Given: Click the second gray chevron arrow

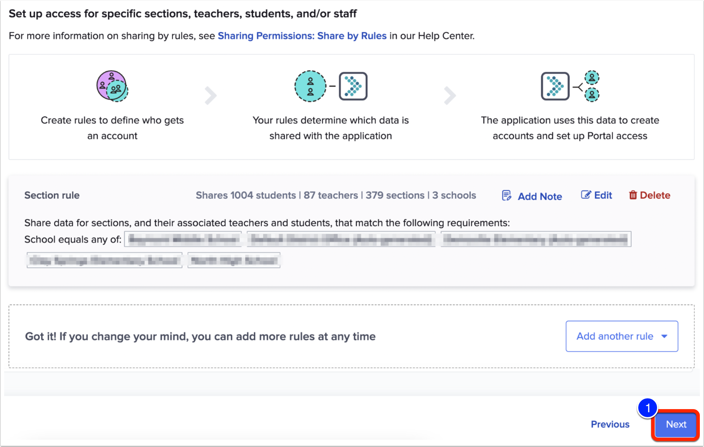Looking at the screenshot, I should point(450,95).
